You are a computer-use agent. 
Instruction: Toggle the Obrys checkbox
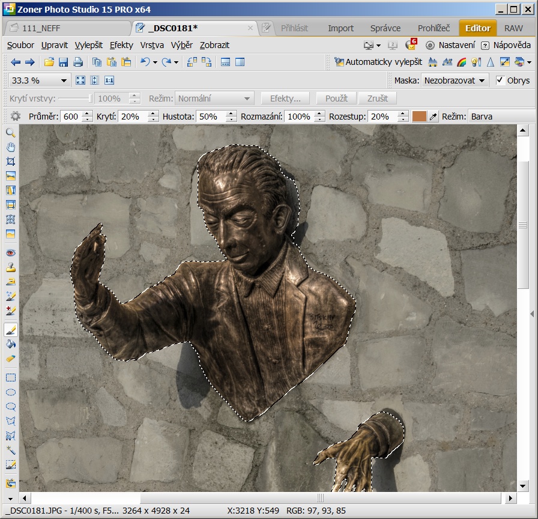point(500,80)
